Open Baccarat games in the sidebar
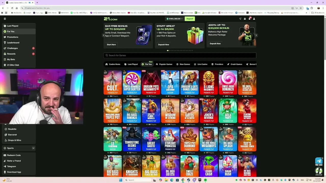The width and height of the screenshot is (326, 183). pos(19,135)
